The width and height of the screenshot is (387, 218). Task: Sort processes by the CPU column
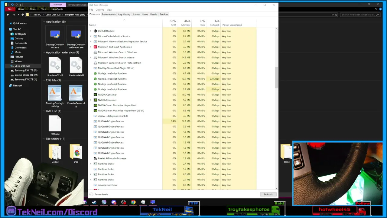pos(170,23)
